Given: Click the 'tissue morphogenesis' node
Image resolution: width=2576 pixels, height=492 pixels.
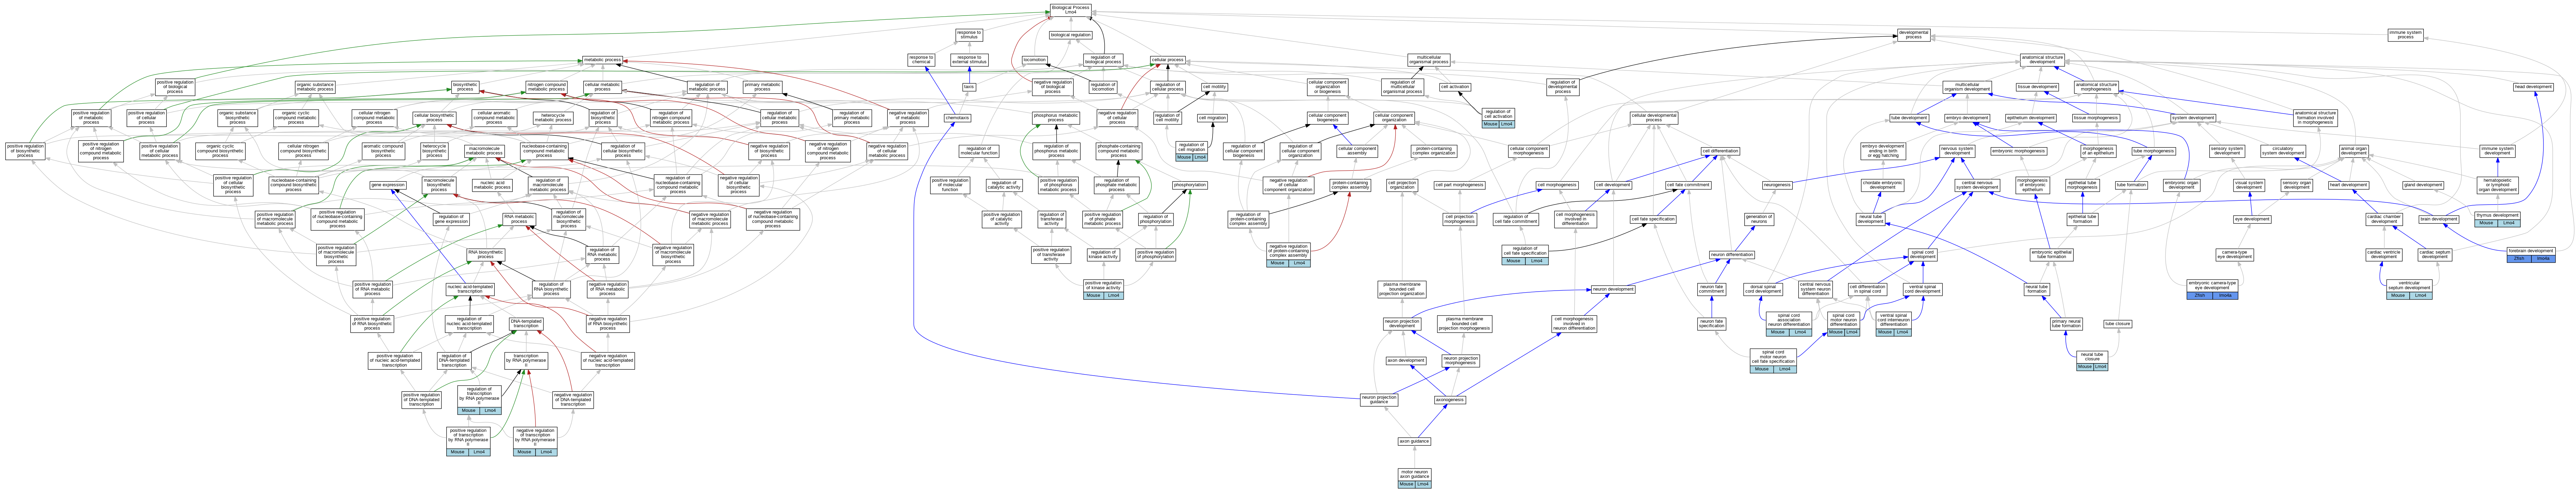Looking at the screenshot, I should [x=2096, y=118].
